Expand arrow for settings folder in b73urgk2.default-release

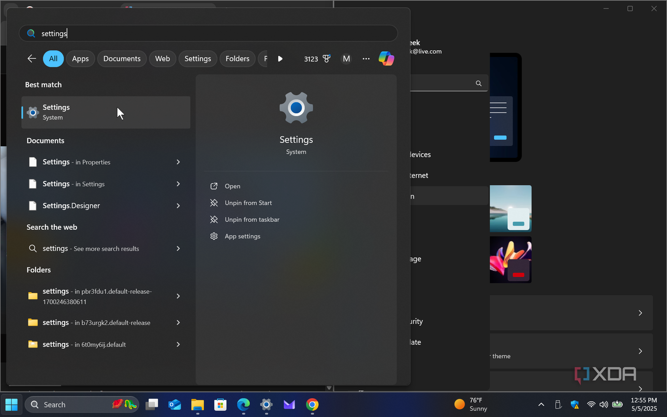click(178, 323)
